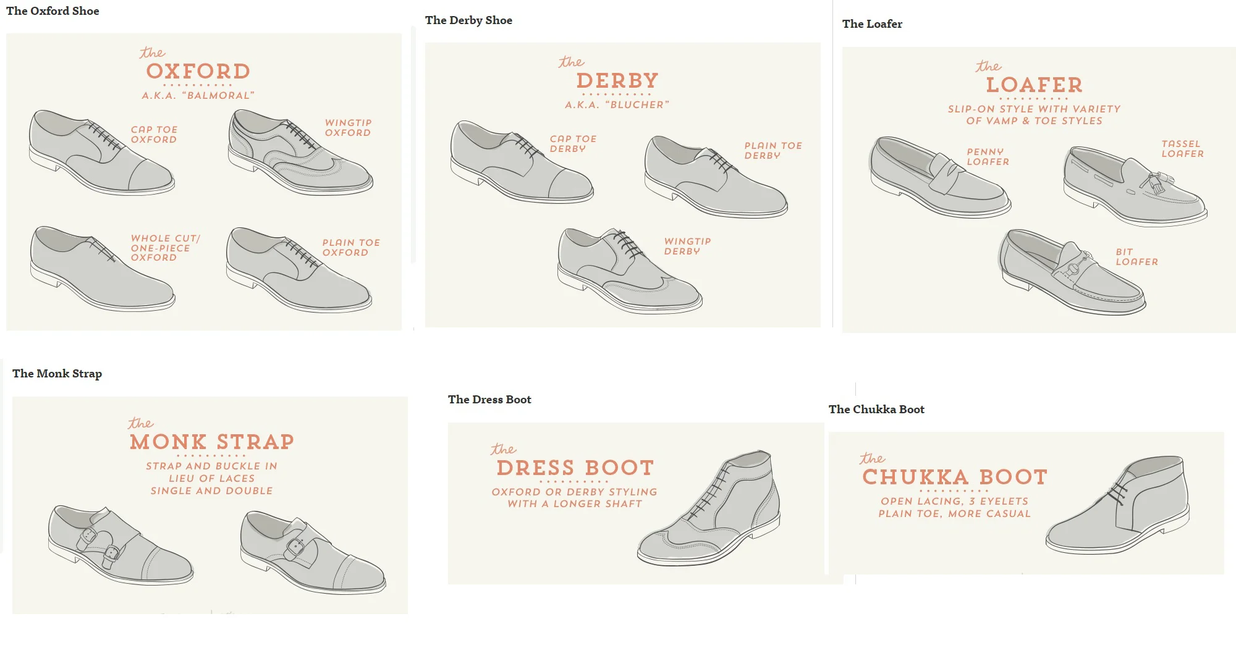Click the 'TASSEL LOAFER' label
The width and height of the screenshot is (1236, 656).
click(1182, 149)
